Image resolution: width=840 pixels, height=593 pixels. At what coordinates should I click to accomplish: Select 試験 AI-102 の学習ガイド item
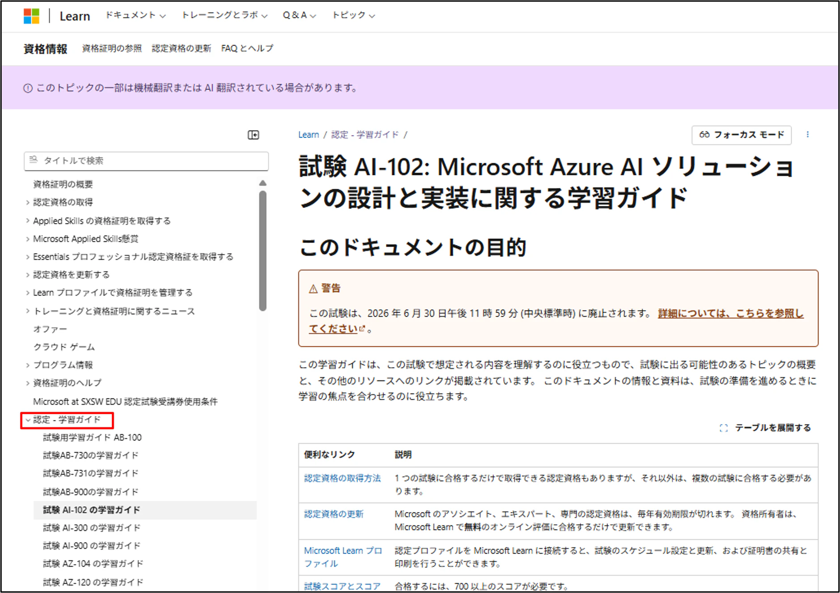[x=145, y=510]
